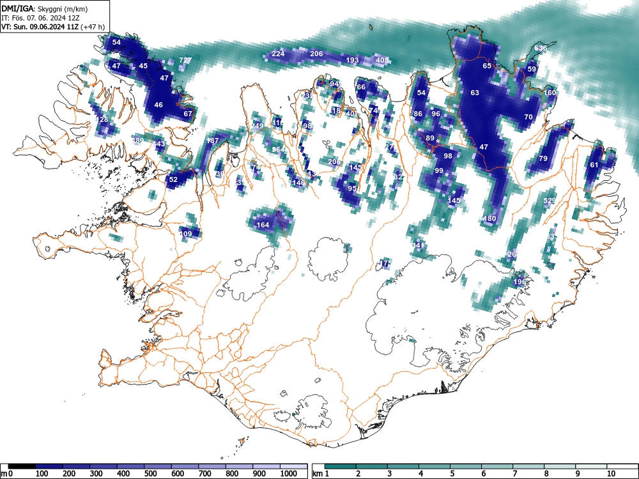Viewport: 639px width, 479px height.
Task: Click the visibility value '86' on the map
Action: (x=418, y=114)
